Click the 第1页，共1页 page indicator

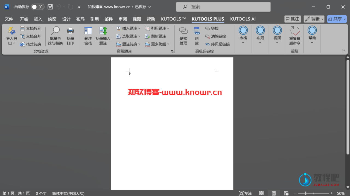point(16,193)
